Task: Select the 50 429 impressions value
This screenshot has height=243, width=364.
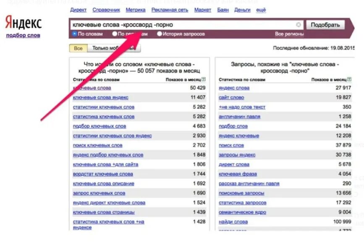Action: [198, 88]
